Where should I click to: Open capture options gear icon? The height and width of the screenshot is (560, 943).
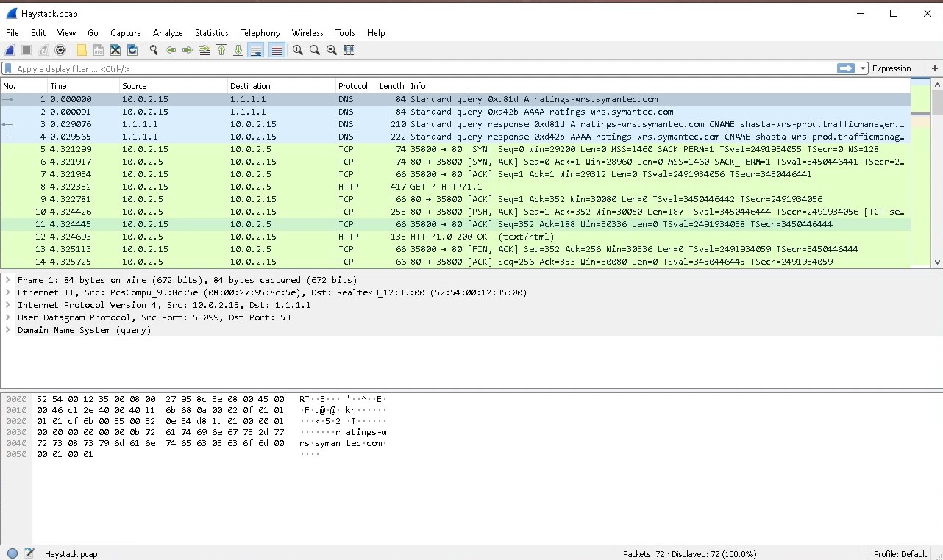tap(60, 50)
